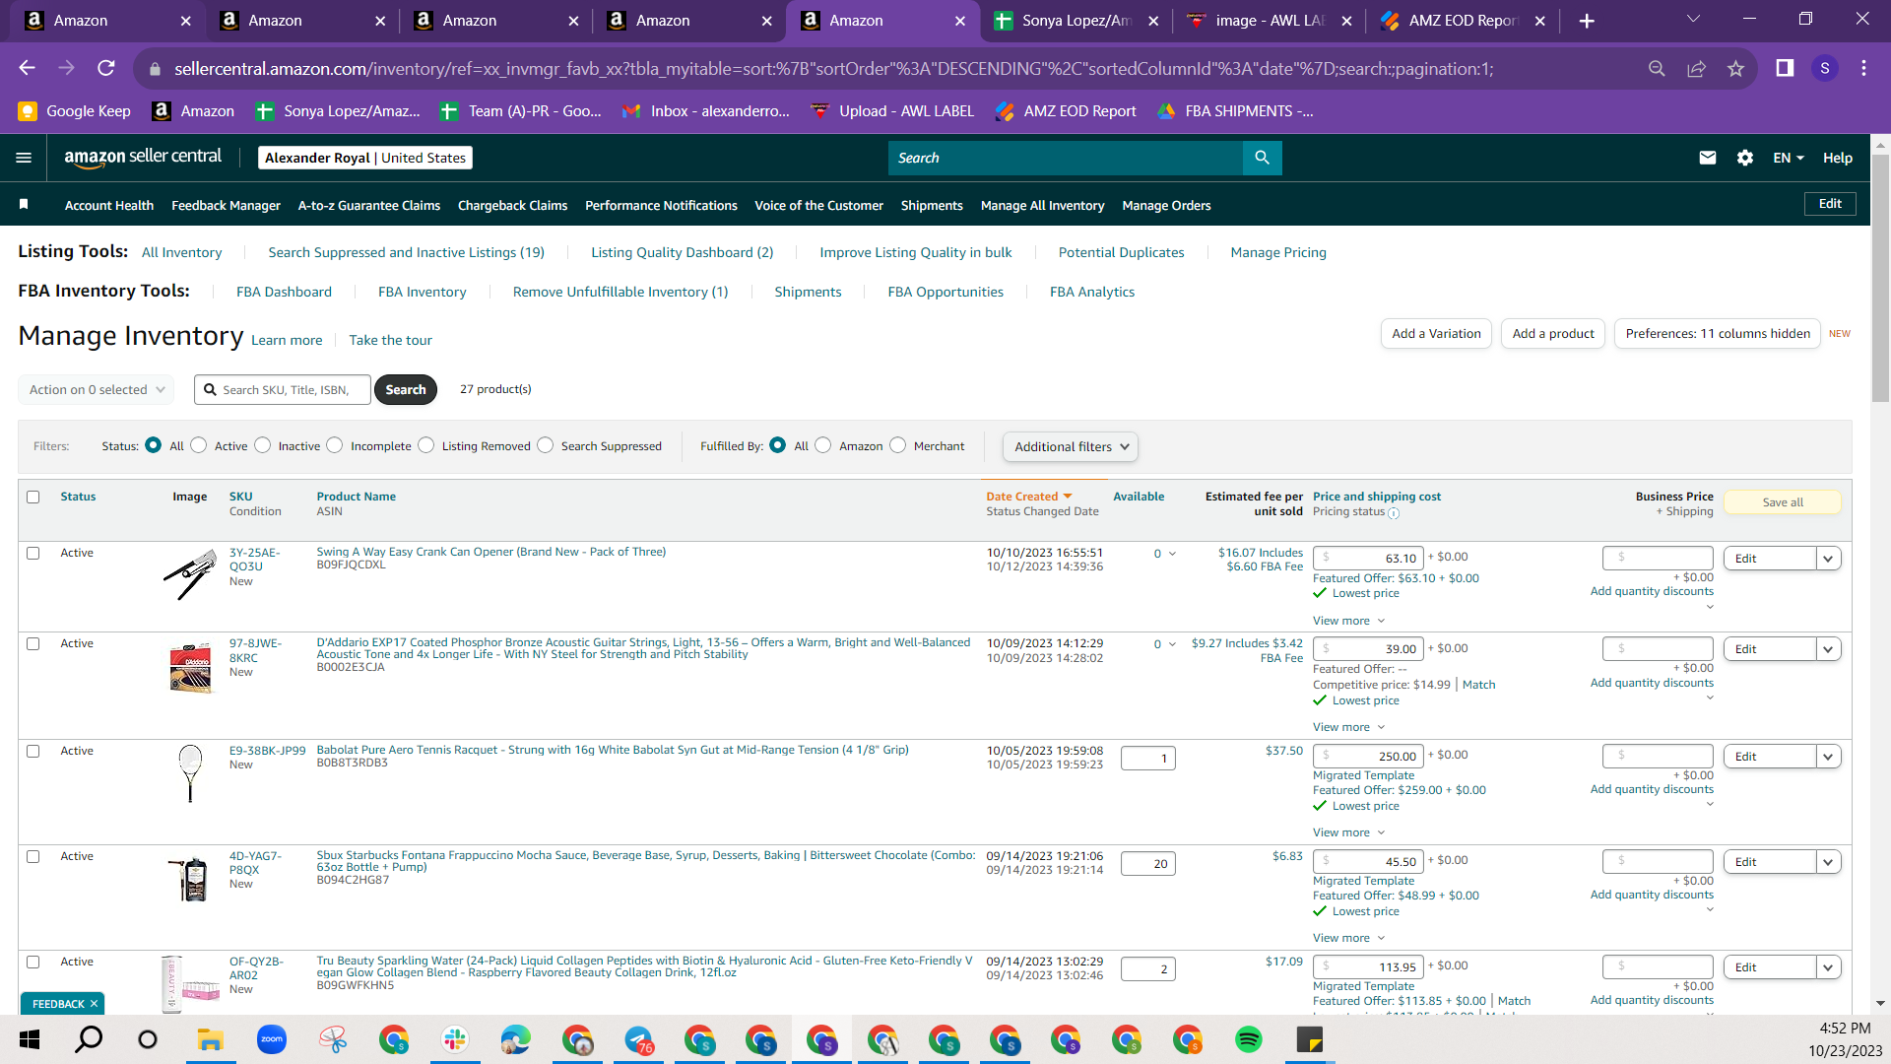Screen dimensions: 1891x1064
Task: Open Edit dropdown arrow for can opener row
Action: [1828, 559]
